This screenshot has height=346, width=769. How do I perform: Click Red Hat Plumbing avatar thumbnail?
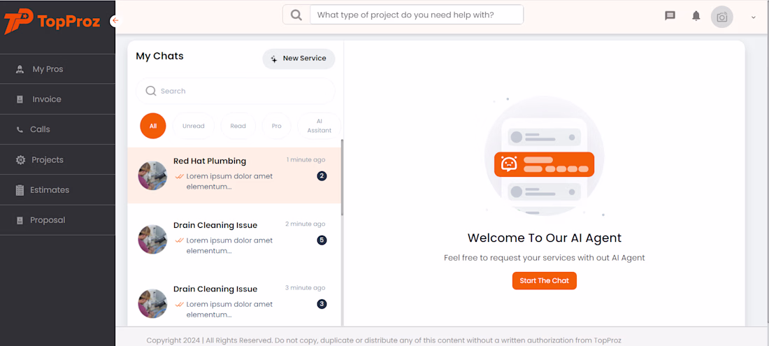152,175
